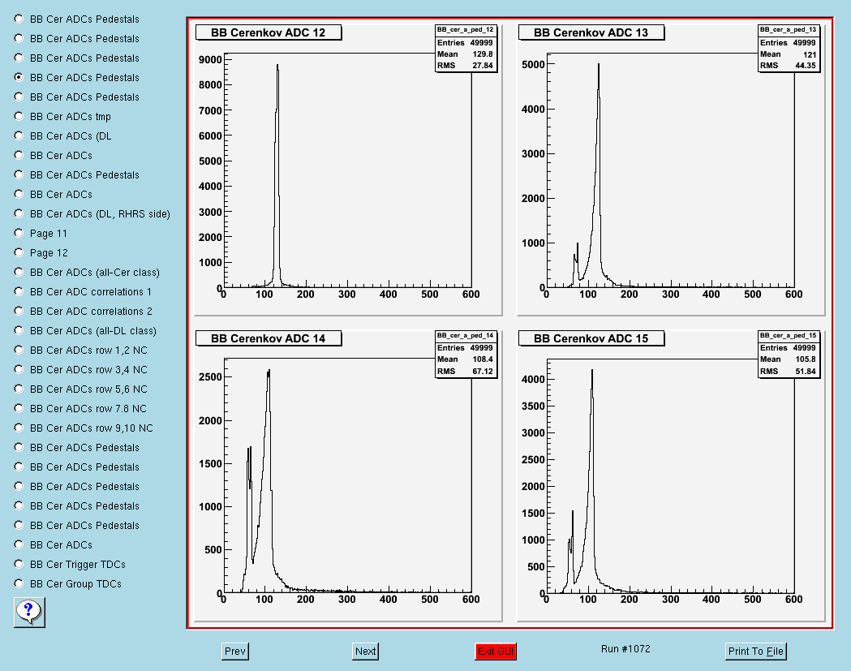
Task: Choose the BB Cer Group TDCs page
Action: point(19,583)
